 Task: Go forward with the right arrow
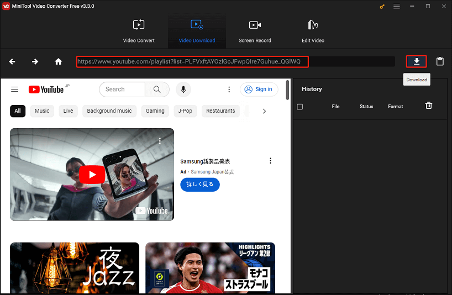click(35, 61)
